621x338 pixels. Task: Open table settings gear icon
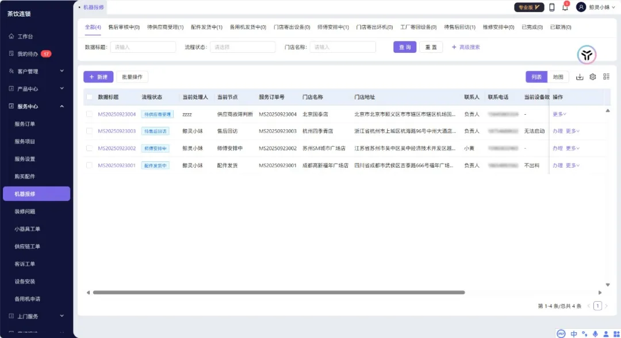click(x=593, y=77)
